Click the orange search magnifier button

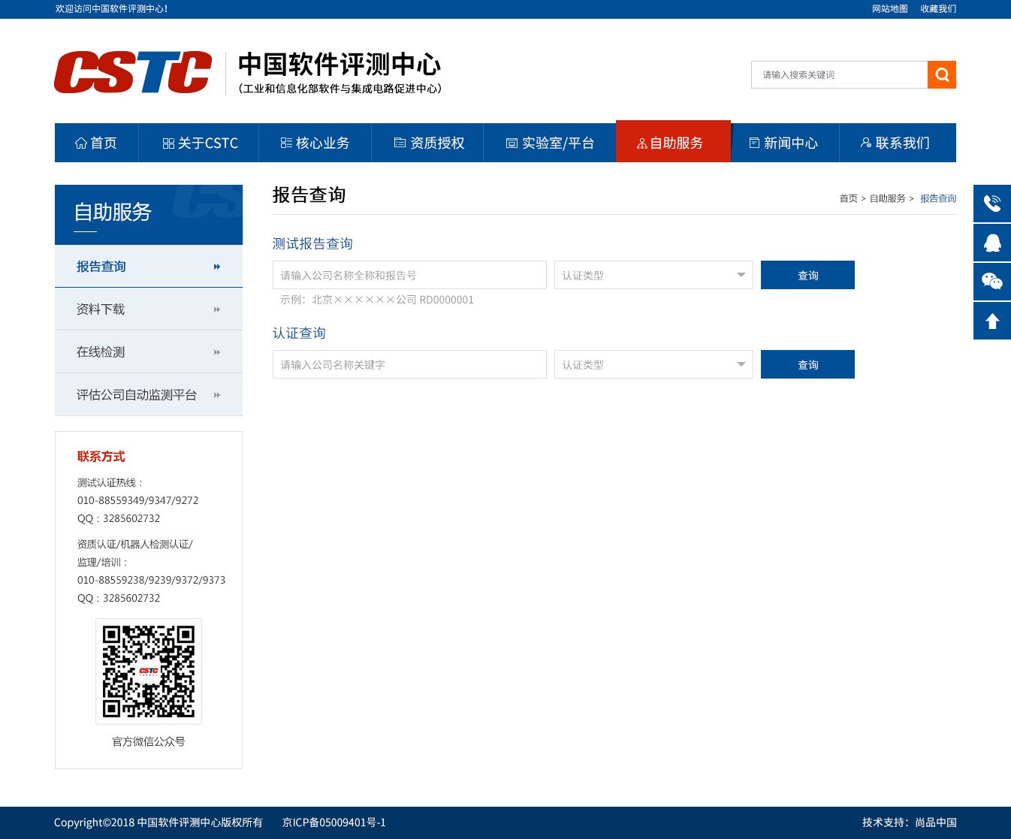coord(941,75)
